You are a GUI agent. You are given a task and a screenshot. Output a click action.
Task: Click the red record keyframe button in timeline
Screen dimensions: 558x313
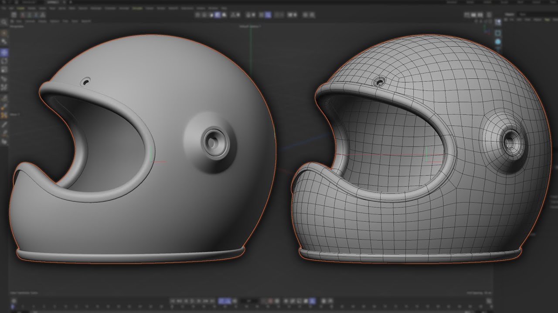pos(270,300)
